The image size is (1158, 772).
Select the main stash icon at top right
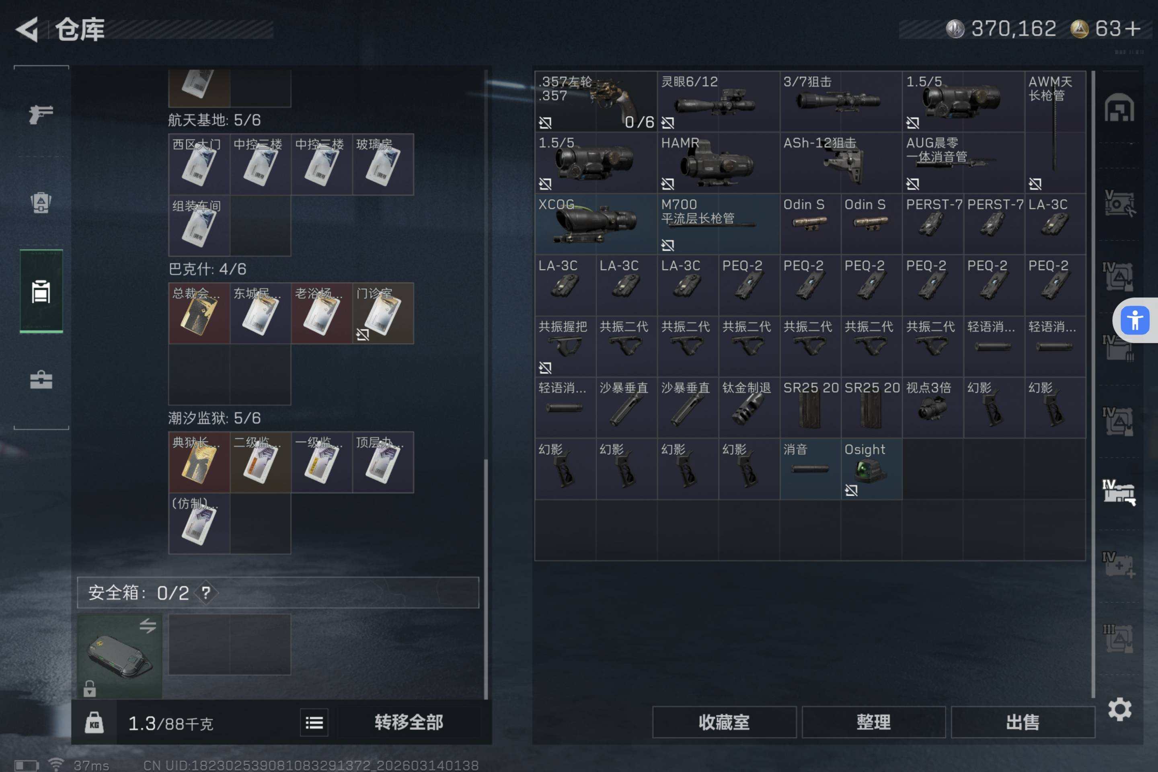click(x=1119, y=107)
